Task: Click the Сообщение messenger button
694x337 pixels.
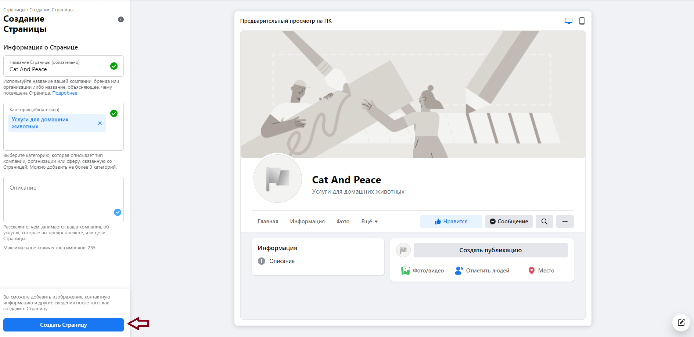Action: tap(508, 221)
